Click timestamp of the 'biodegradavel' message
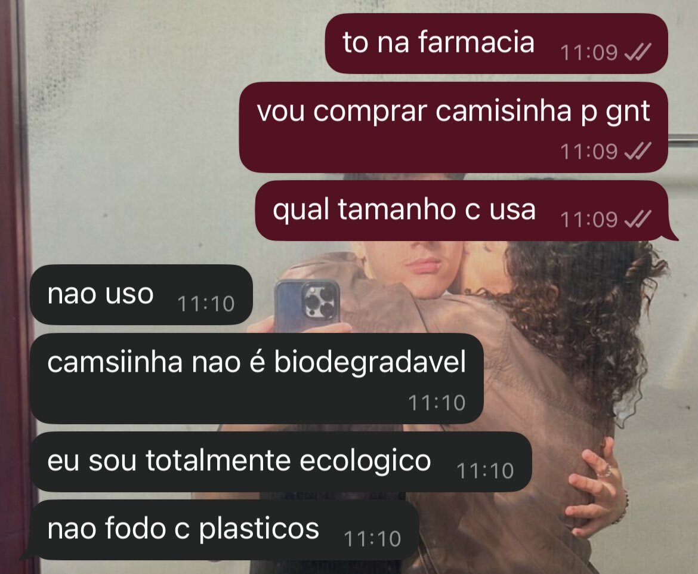 coord(437,403)
